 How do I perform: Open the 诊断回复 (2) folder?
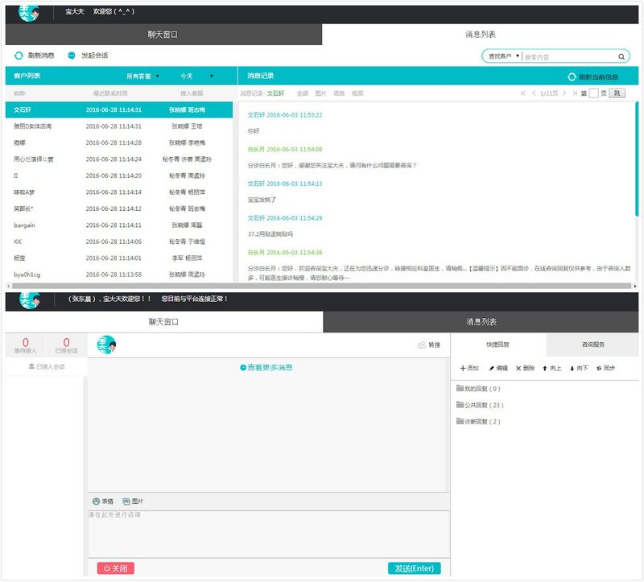pyautogui.click(x=478, y=421)
